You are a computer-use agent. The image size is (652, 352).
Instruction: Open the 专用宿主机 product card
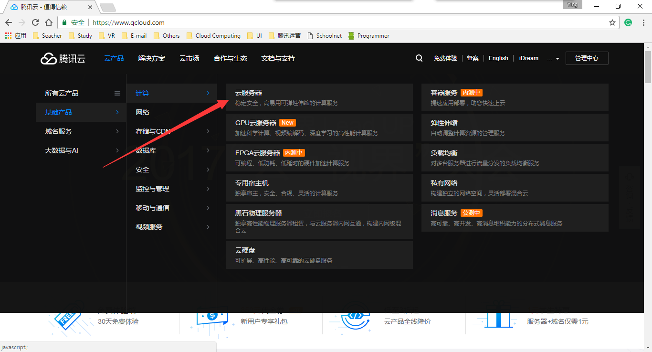pyautogui.click(x=319, y=188)
